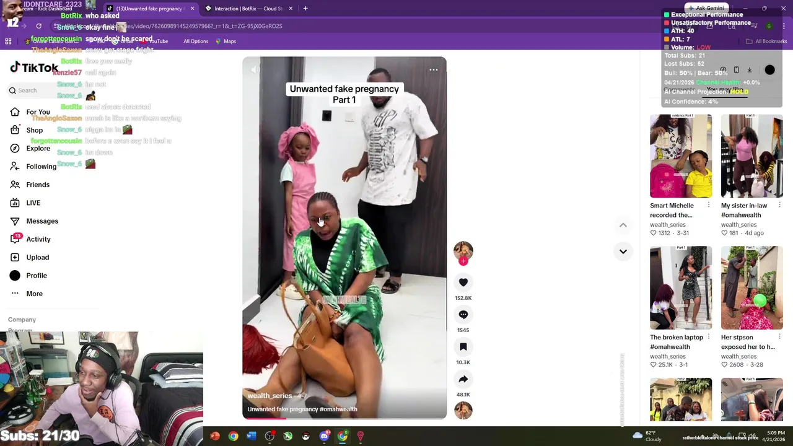The height and width of the screenshot is (446, 793).
Task: Go to the previous video with up arrow
Action: coord(623,225)
